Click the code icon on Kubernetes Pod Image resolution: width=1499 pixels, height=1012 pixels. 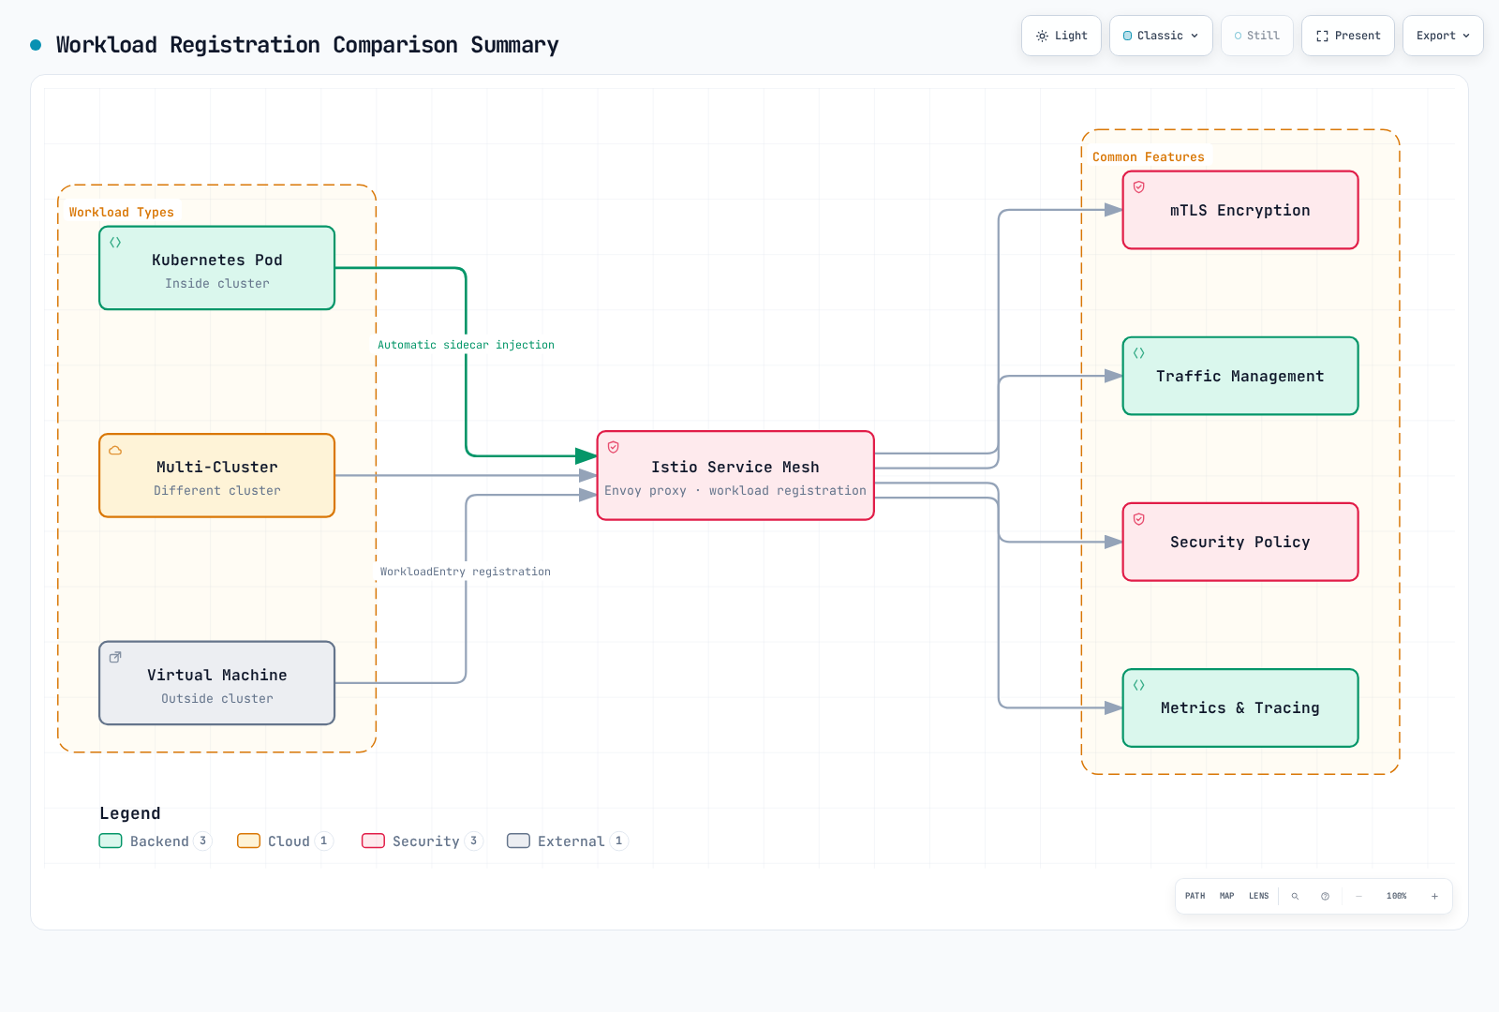pyautogui.click(x=115, y=243)
